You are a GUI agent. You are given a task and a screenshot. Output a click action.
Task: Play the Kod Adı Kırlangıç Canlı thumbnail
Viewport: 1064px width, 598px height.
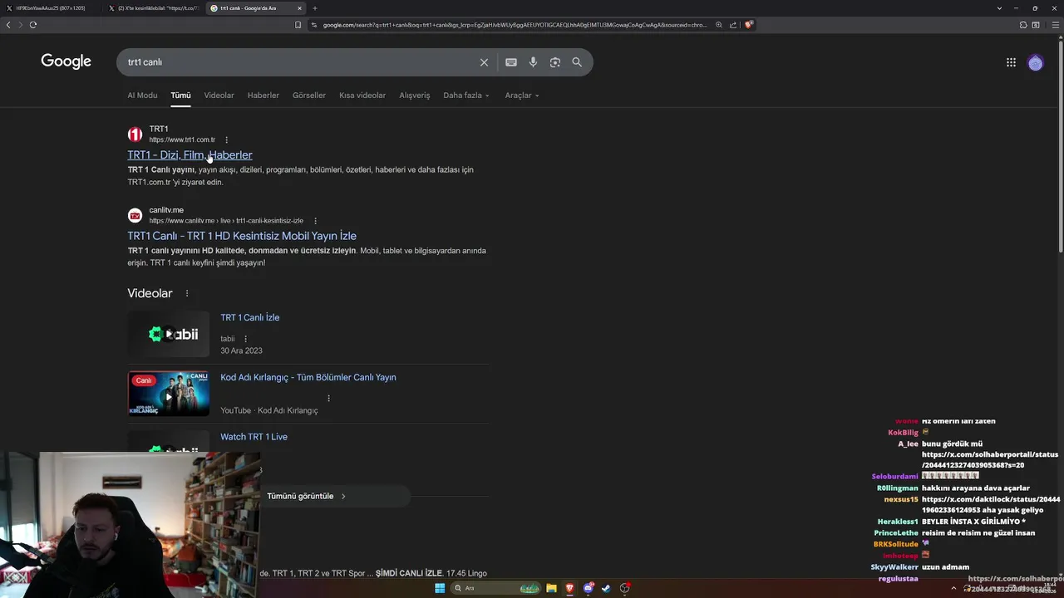click(x=169, y=394)
